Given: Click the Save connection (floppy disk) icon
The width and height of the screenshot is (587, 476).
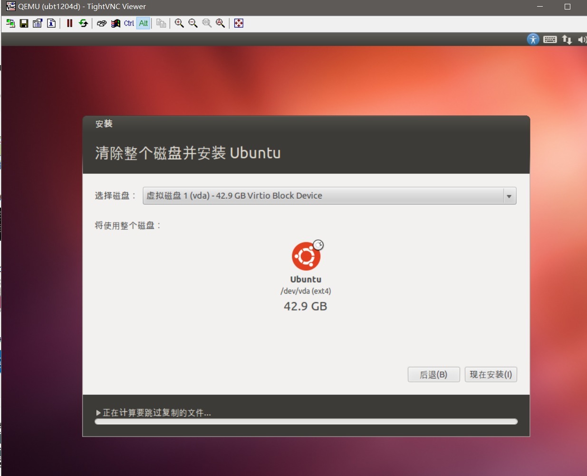Looking at the screenshot, I should pyautogui.click(x=24, y=23).
